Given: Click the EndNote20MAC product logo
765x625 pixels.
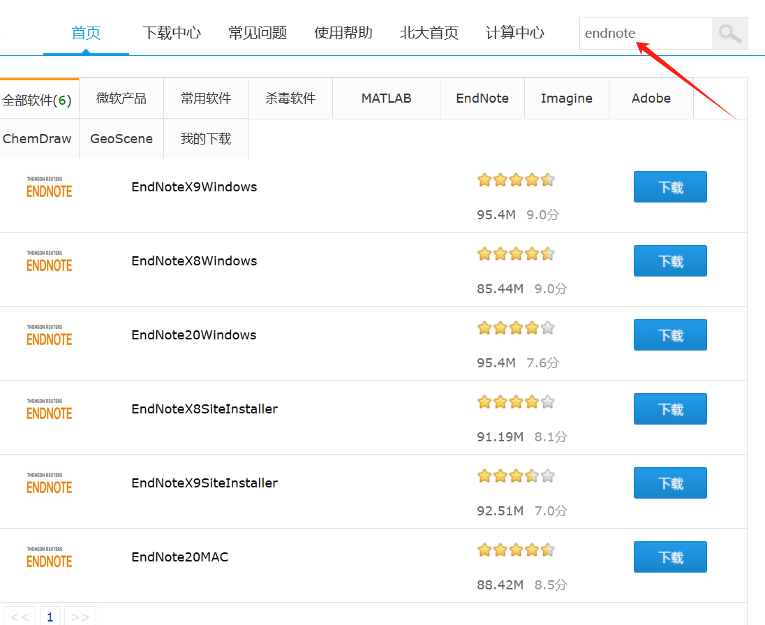Looking at the screenshot, I should (x=50, y=557).
